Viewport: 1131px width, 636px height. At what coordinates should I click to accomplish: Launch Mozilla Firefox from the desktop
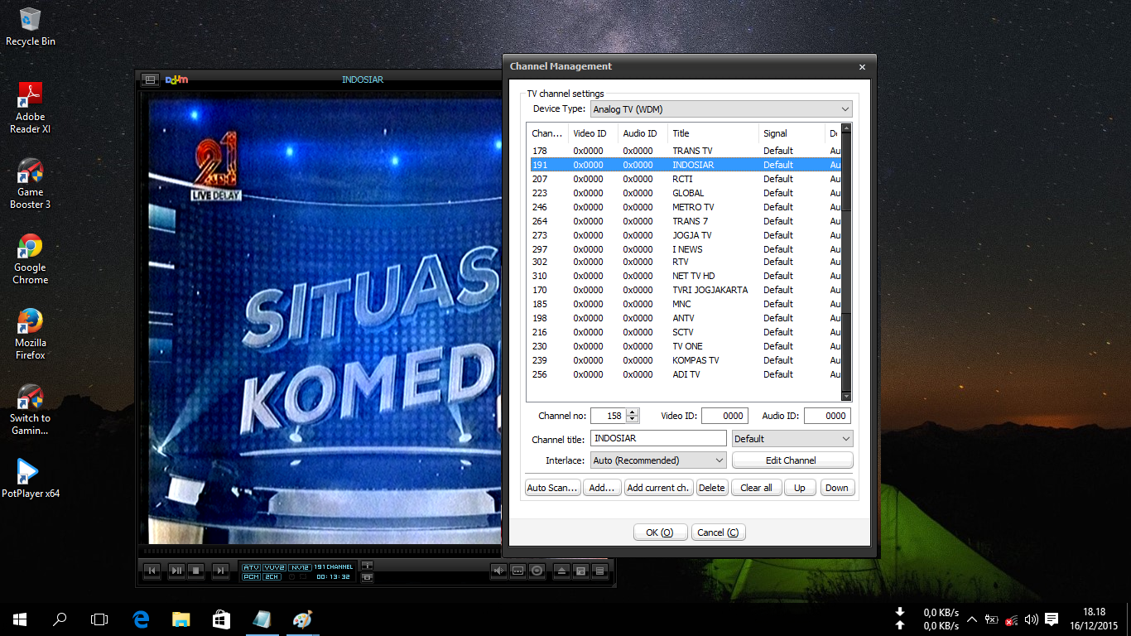[31, 334]
